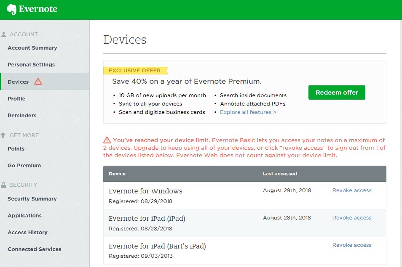This screenshot has width=402, height=267.
Task: Click 'Scan and digitize business cards' bullet
Action: click(x=162, y=112)
